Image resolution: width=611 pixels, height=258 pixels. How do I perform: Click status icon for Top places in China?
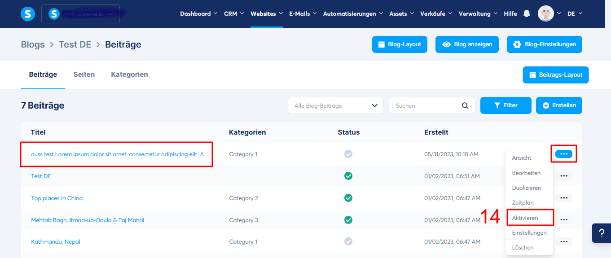click(348, 198)
